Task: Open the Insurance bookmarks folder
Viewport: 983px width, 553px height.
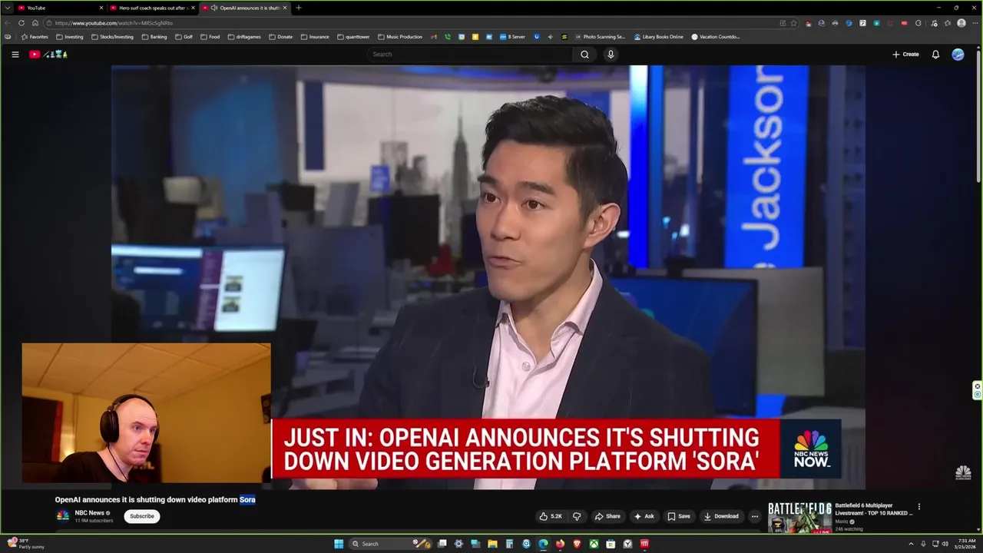Action: (x=314, y=37)
